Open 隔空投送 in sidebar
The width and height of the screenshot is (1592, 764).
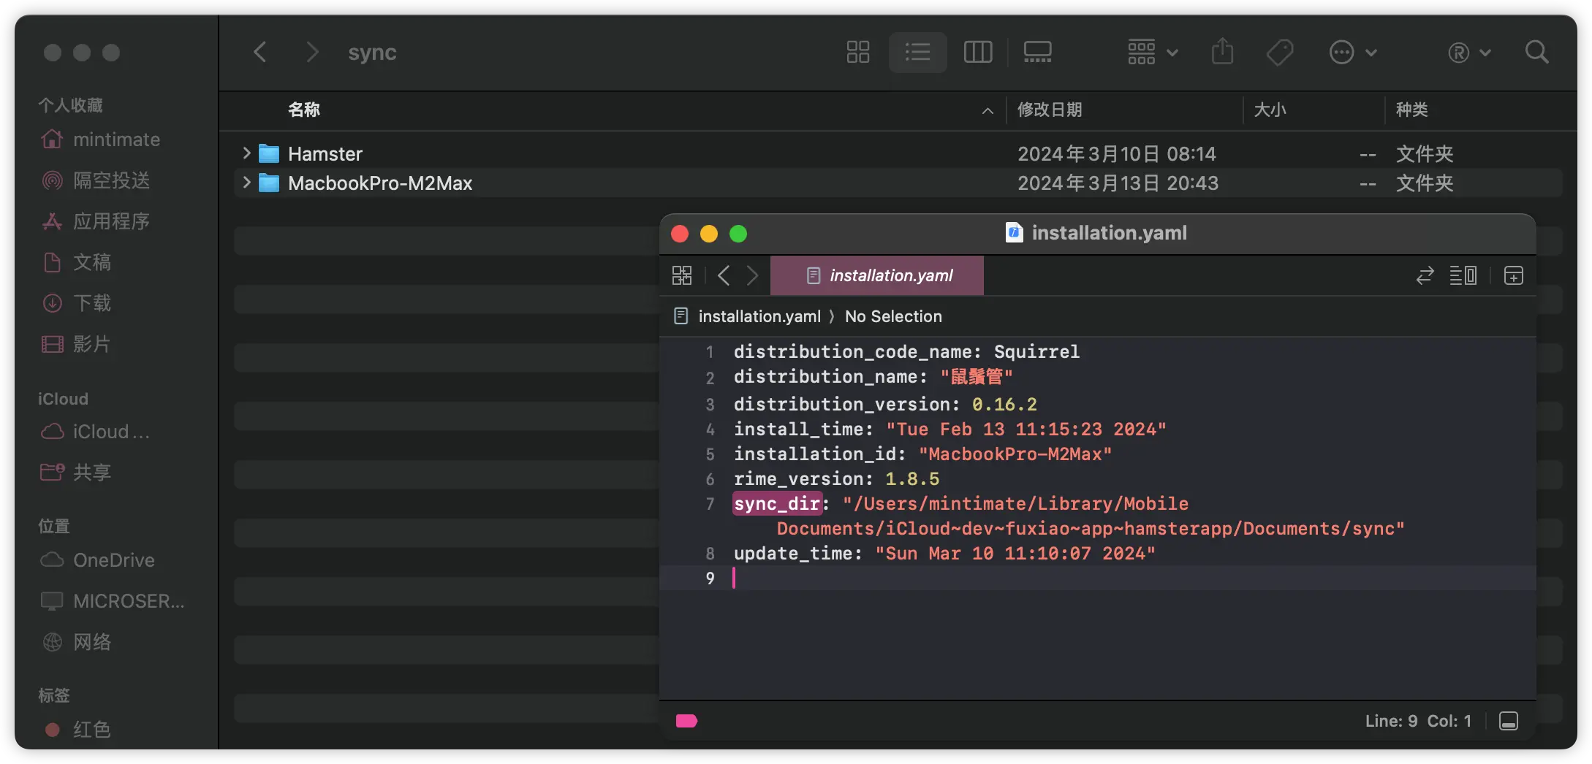point(96,180)
